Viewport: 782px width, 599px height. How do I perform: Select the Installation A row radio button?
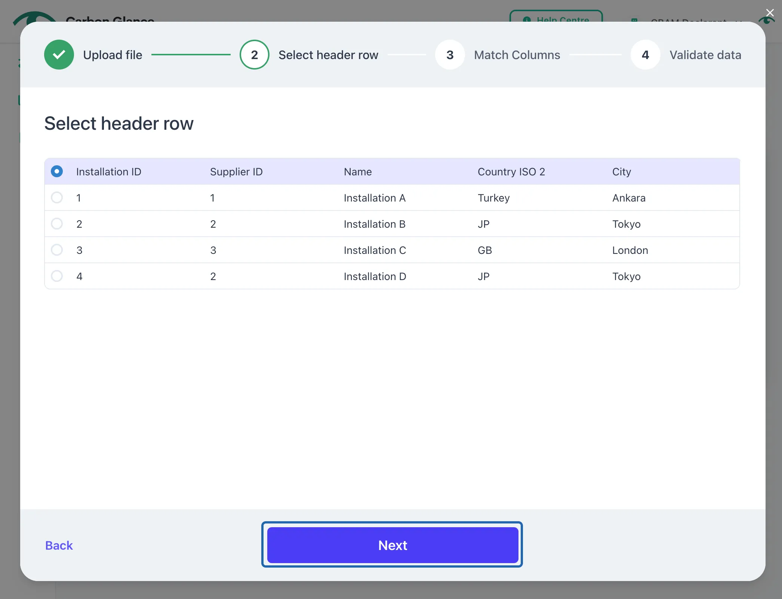[x=57, y=198]
